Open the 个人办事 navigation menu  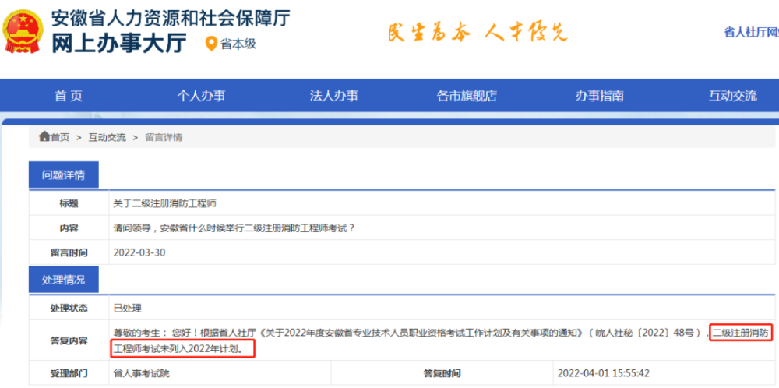tap(201, 96)
